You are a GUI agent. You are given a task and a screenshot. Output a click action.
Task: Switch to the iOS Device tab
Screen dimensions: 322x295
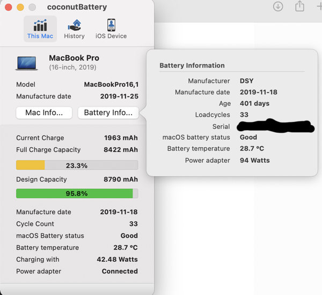[x=111, y=29]
